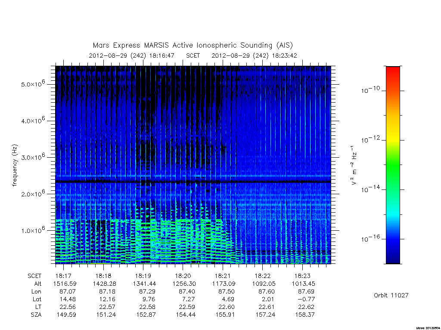The image size is (441, 330).
Task: Click the red top of the color bar
Action: (393, 71)
